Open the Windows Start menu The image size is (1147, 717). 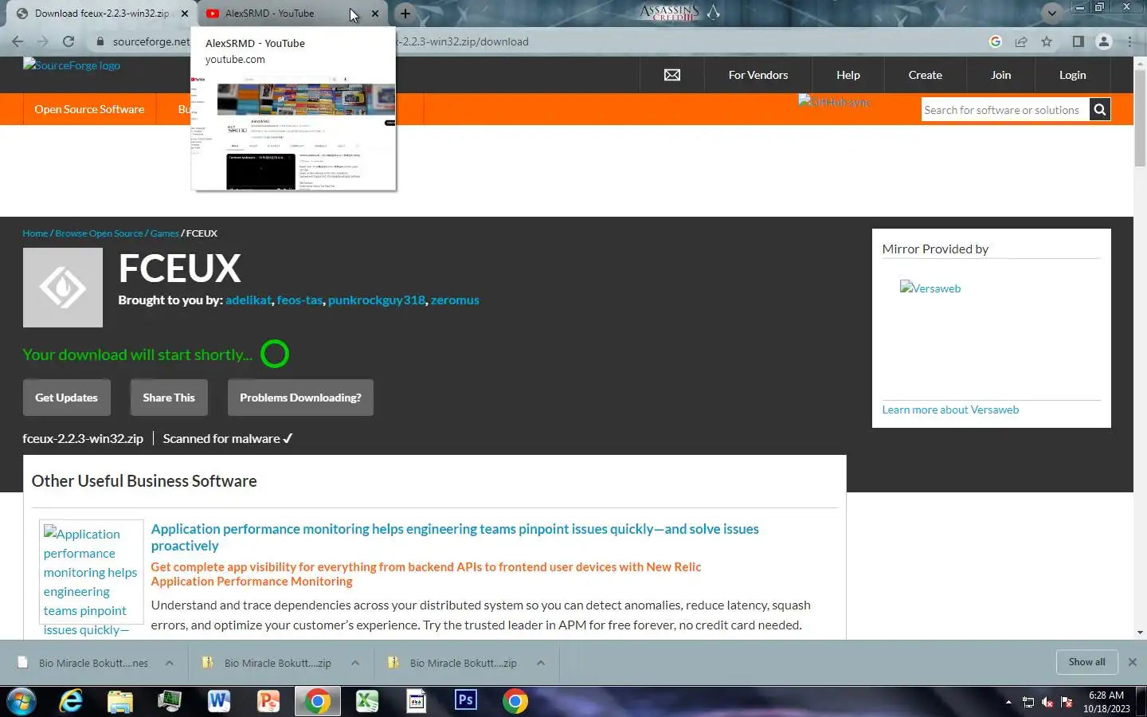(22, 701)
